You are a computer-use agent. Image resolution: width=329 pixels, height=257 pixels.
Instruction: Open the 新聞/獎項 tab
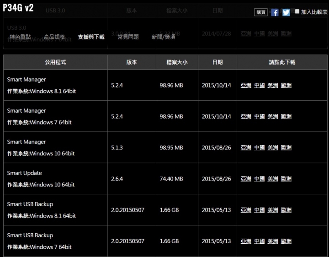click(x=164, y=37)
